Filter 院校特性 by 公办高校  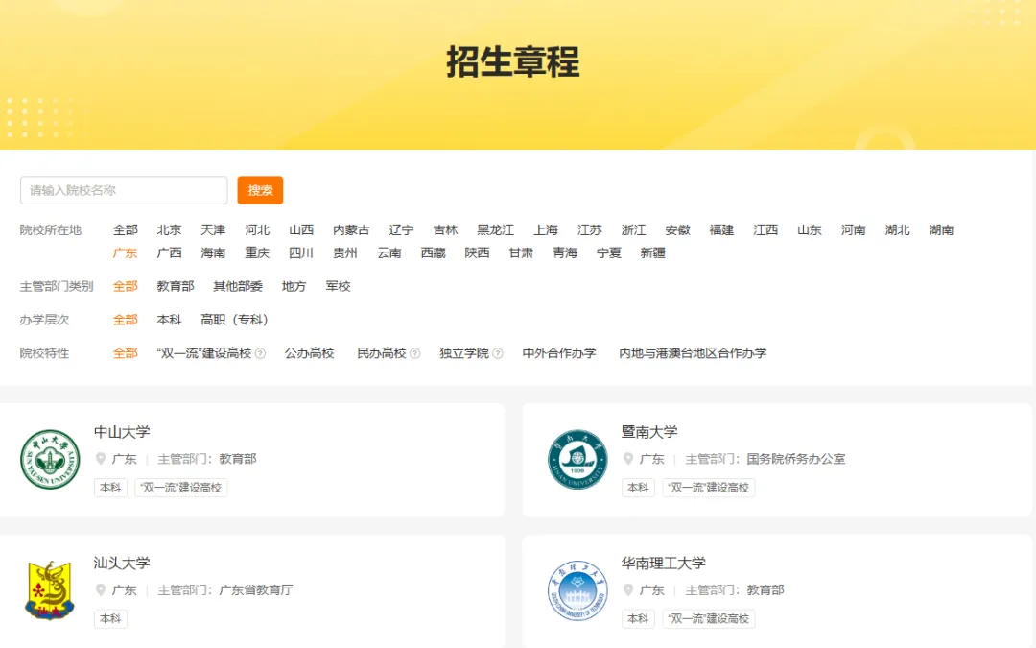[310, 353]
